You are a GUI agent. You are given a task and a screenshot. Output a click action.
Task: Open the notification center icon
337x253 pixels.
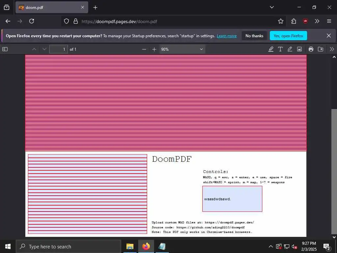(x=326, y=246)
